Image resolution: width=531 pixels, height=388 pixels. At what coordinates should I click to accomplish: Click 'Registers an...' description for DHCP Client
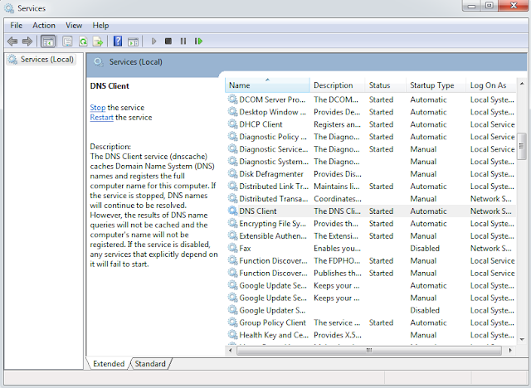coord(337,124)
